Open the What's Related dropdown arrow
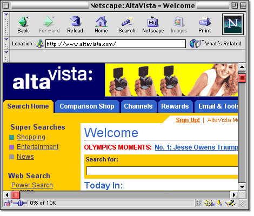The image size is (254, 216). 203,40
